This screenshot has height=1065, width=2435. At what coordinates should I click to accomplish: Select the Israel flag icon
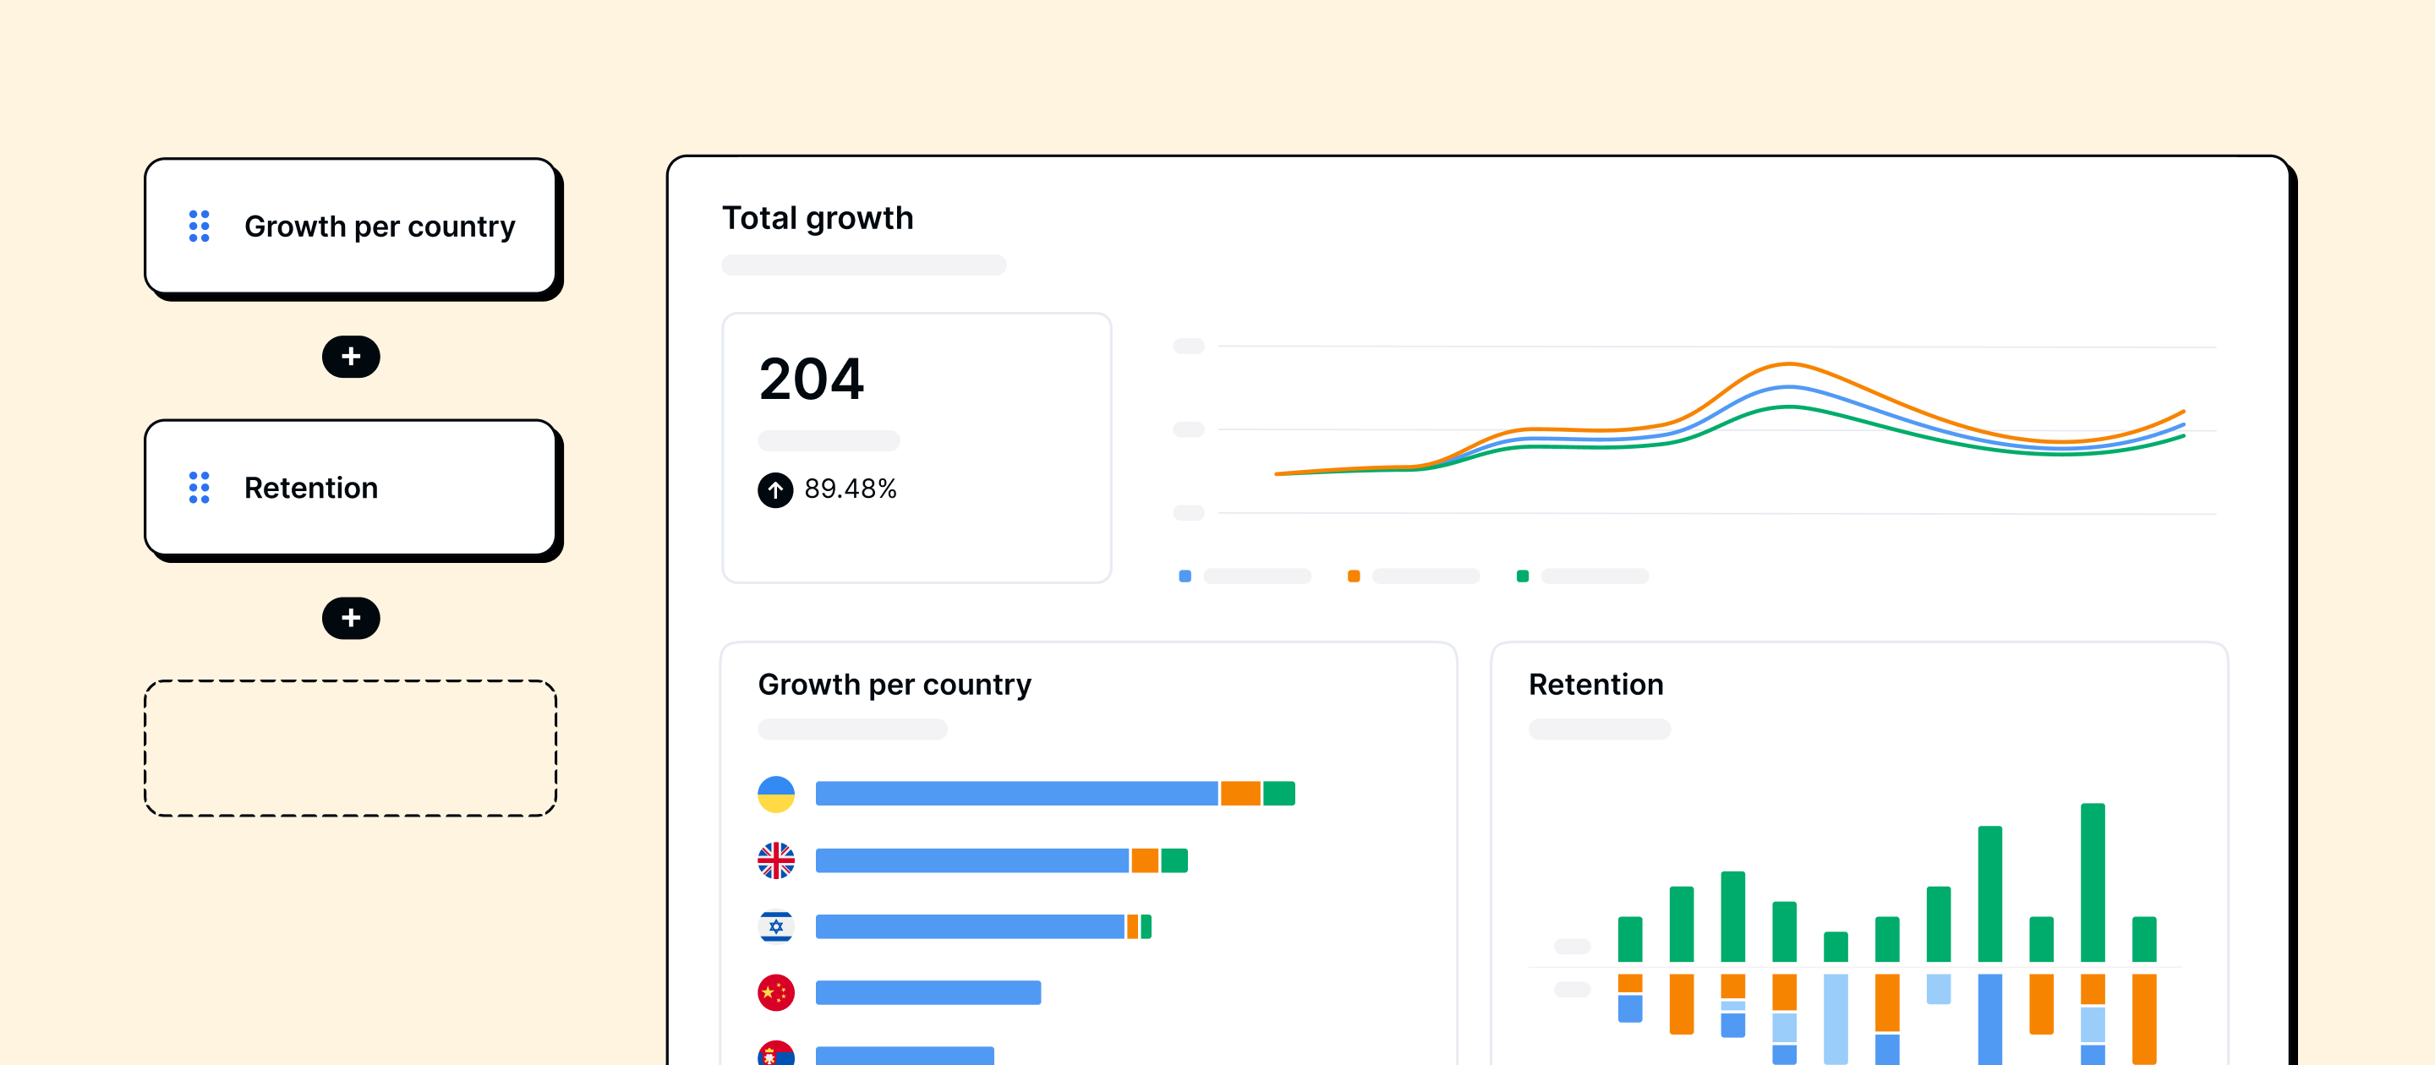[x=776, y=926]
